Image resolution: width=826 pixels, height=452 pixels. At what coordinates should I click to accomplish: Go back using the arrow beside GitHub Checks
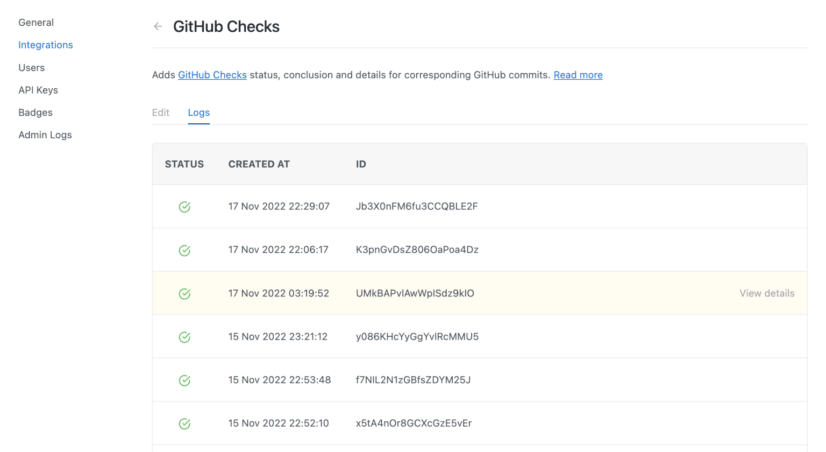click(158, 26)
